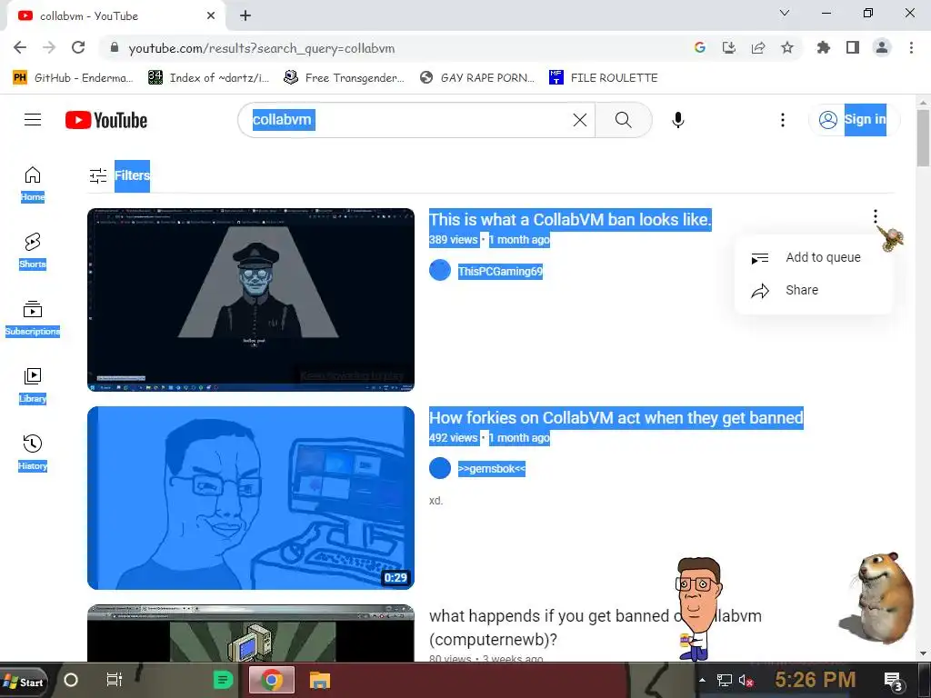Open muted volume tray icon
The width and height of the screenshot is (931, 698).
pyautogui.click(x=746, y=680)
